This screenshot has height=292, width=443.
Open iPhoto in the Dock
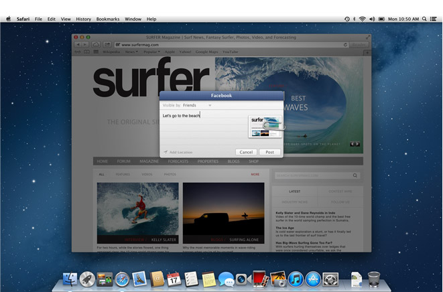point(278,279)
